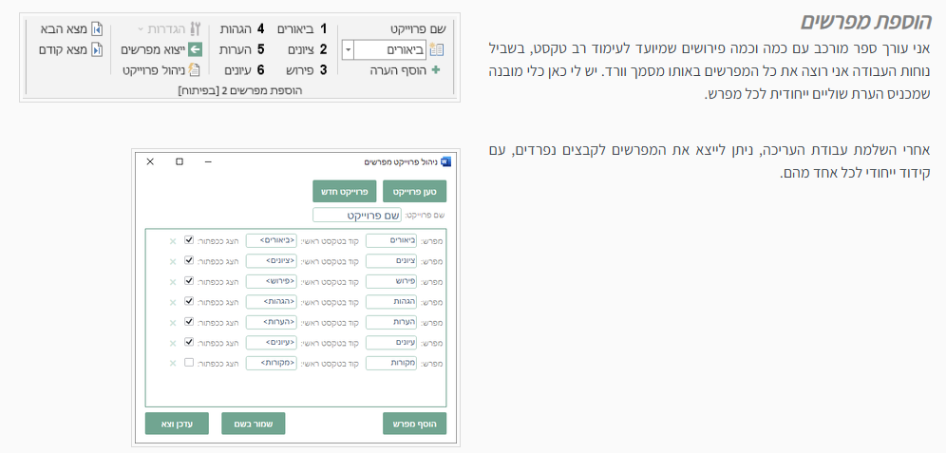Open the ביאורים project combo box arrow

(348, 50)
